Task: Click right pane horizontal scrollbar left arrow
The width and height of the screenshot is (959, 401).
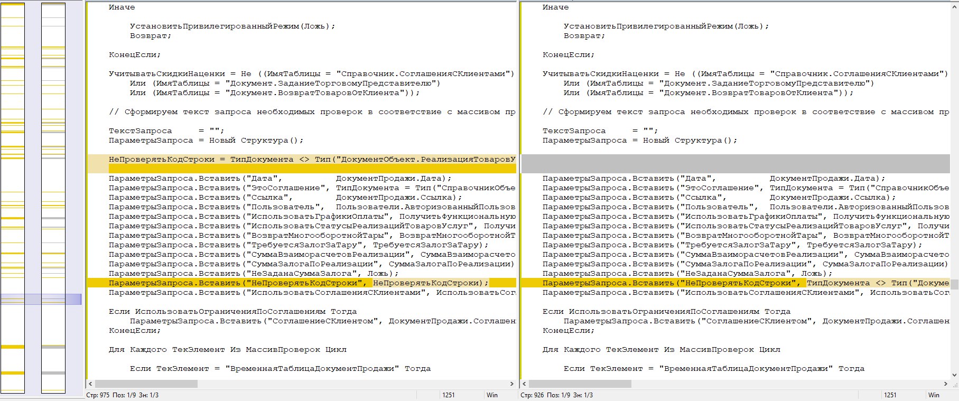Action: (524, 384)
